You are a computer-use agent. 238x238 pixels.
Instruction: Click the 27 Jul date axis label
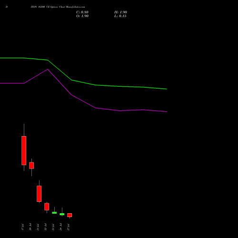click(68, 227)
